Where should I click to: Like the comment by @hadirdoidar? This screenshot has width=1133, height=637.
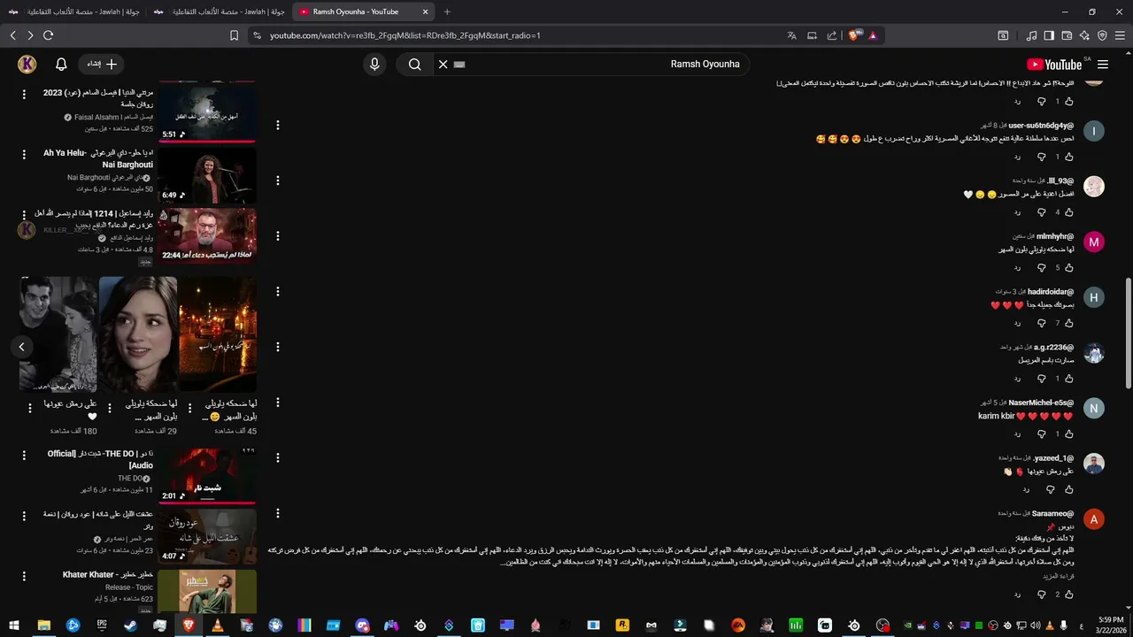(x=1069, y=323)
